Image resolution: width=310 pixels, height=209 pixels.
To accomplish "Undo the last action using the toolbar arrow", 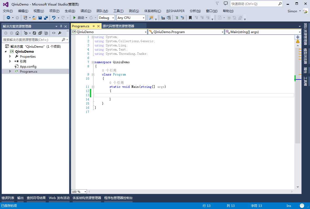I will coord(54,18).
